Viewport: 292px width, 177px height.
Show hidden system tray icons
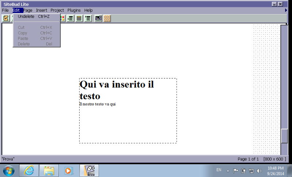point(228,170)
